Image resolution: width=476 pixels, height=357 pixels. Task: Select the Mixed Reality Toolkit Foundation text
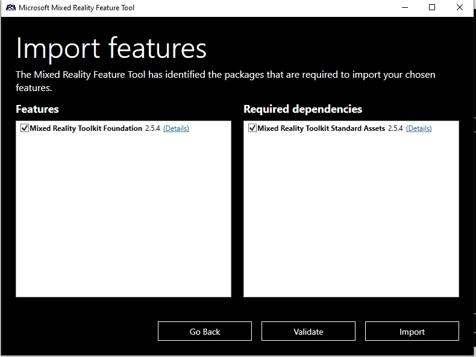(86, 128)
